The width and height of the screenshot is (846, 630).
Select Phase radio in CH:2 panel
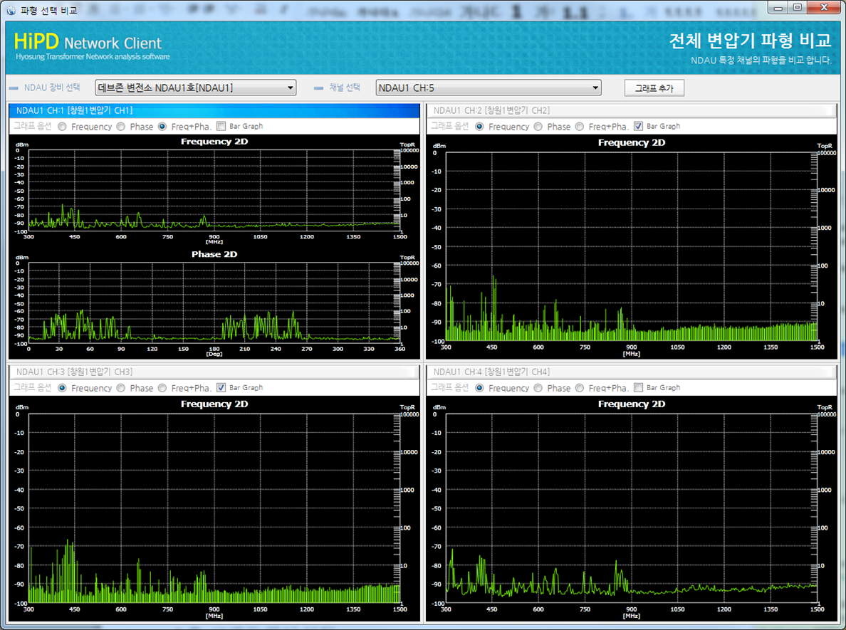538,126
